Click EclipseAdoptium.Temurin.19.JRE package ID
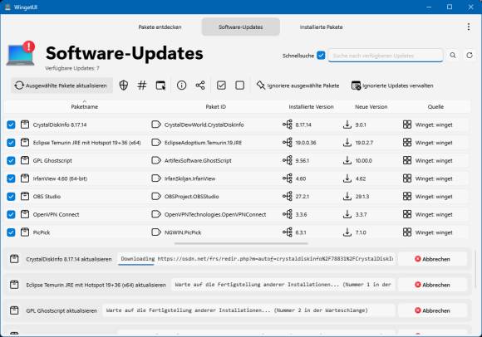Viewport: 482px width, 337px height. click(x=203, y=143)
